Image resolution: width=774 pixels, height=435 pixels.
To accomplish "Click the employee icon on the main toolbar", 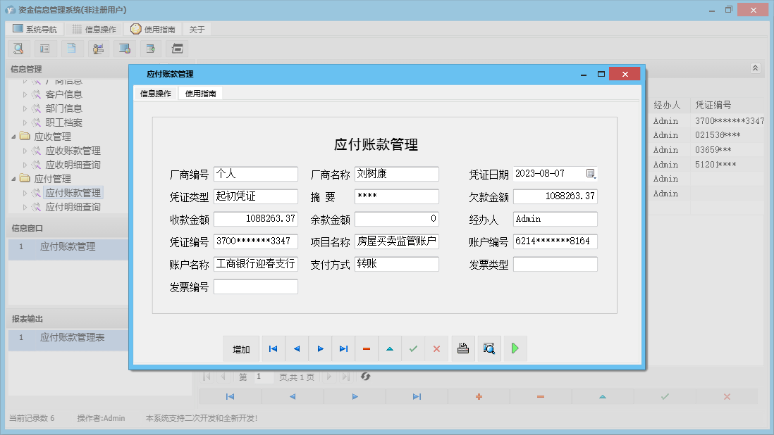I will click(x=98, y=48).
